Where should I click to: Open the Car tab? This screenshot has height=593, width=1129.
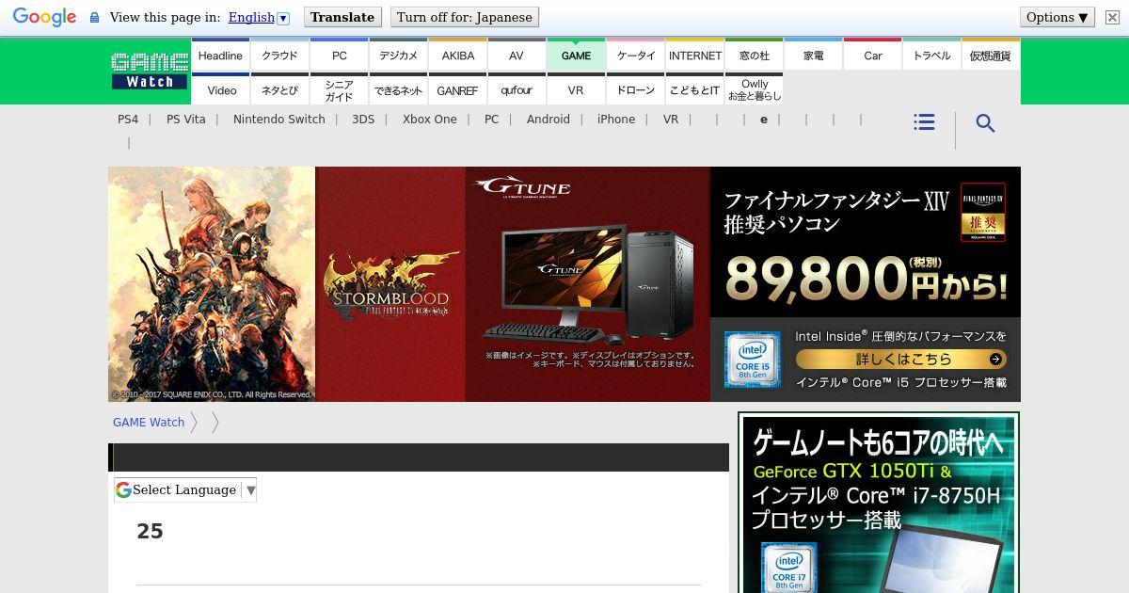pos(872,56)
